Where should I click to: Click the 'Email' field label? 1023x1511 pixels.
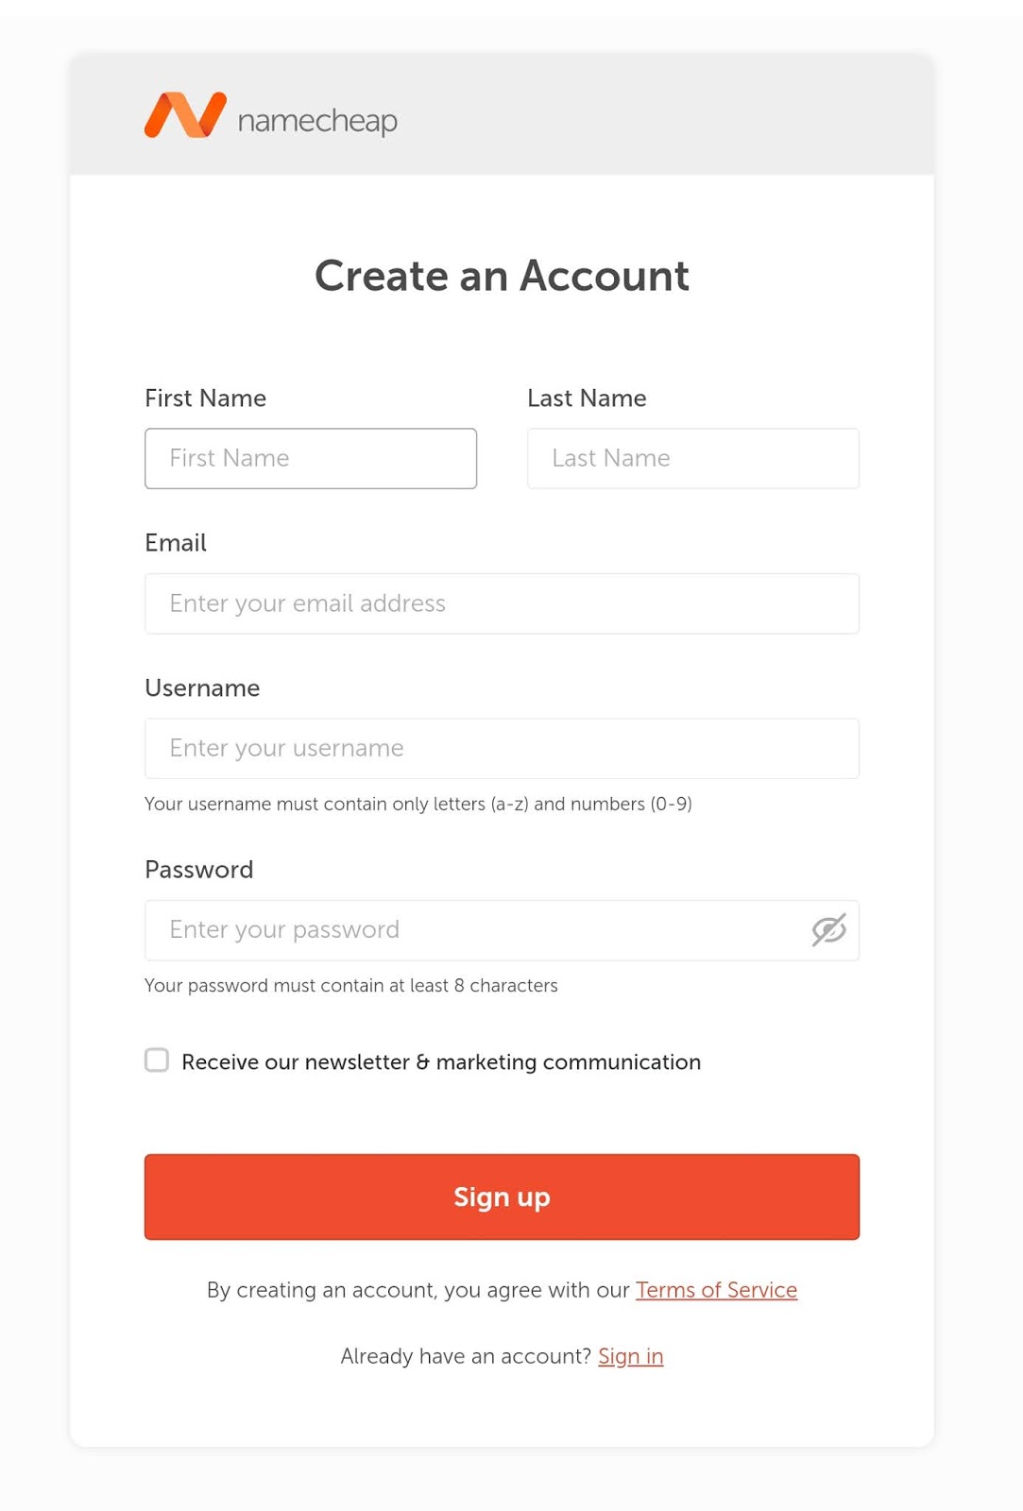coord(176,543)
